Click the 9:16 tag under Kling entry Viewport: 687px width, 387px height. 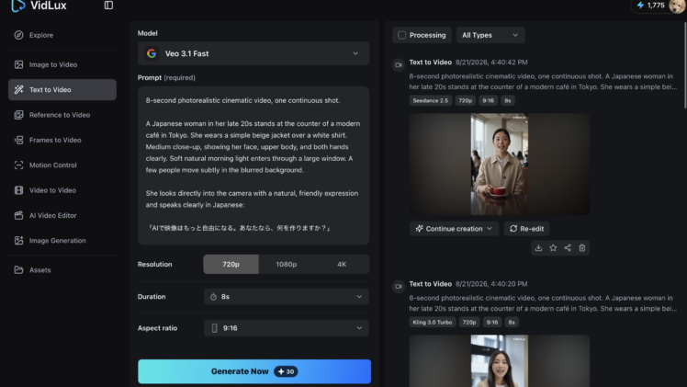pyautogui.click(x=492, y=322)
